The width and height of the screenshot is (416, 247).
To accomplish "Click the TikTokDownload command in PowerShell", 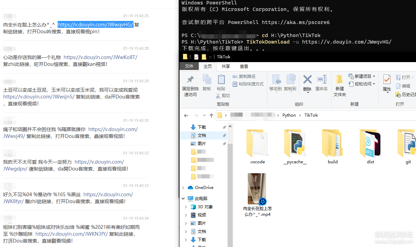I will (x=268, y=42).
